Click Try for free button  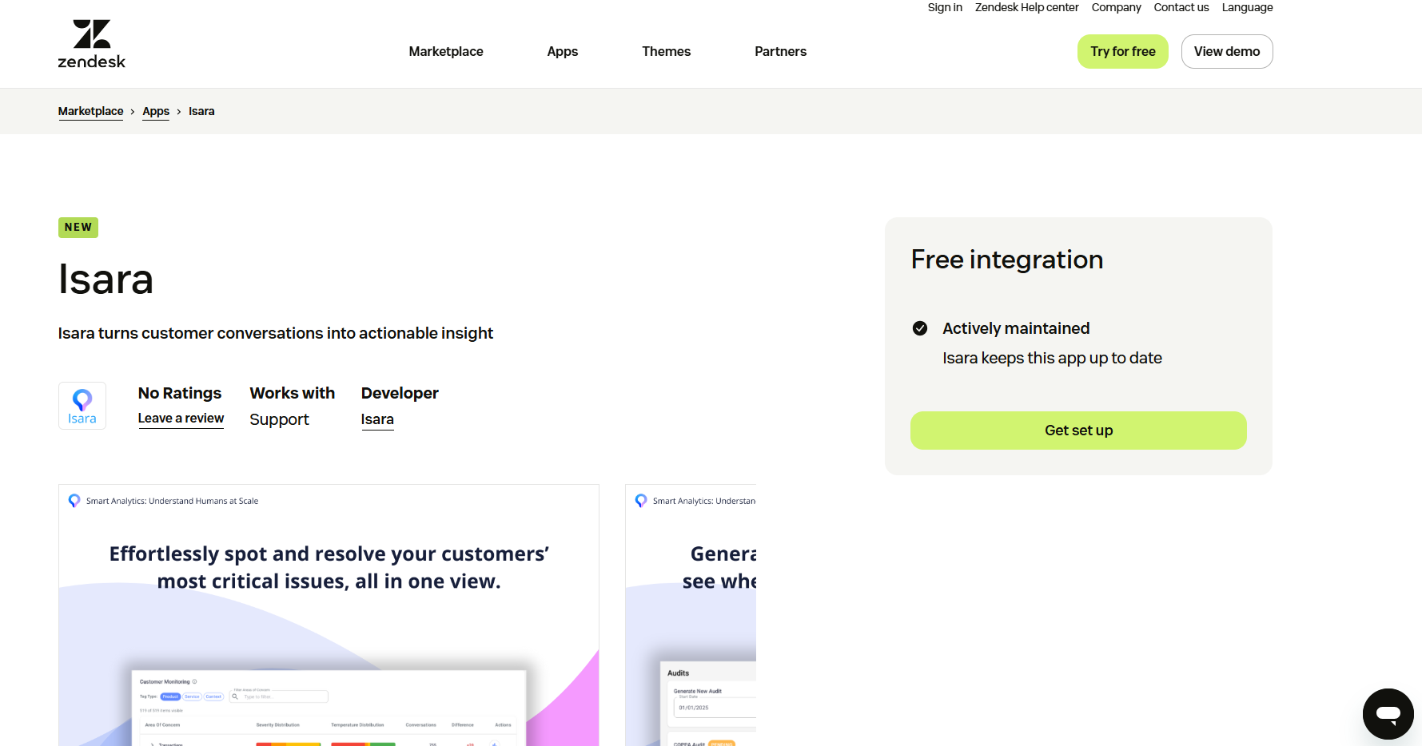pyautogui.click(x=1122, y=51)
